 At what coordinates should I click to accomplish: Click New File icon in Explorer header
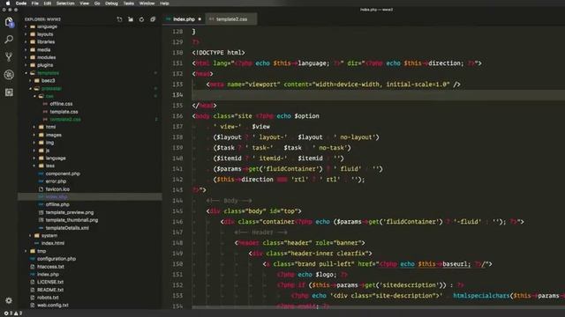coord(119,19)
